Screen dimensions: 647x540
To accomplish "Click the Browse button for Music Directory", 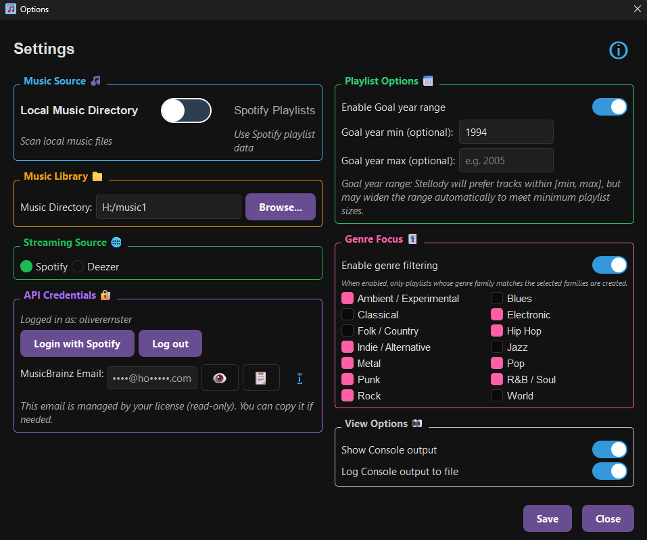I will 280,207.
